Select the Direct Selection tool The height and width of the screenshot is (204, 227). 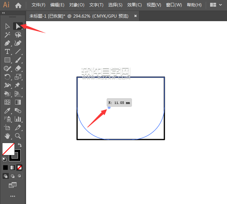[x=18, y=26]
